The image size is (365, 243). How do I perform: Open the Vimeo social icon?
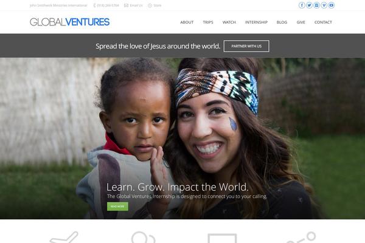[x=324, y=5]
